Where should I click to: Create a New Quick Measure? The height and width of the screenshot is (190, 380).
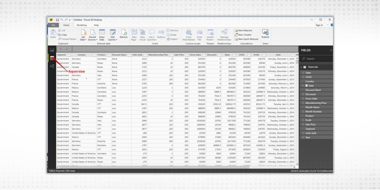247,39
